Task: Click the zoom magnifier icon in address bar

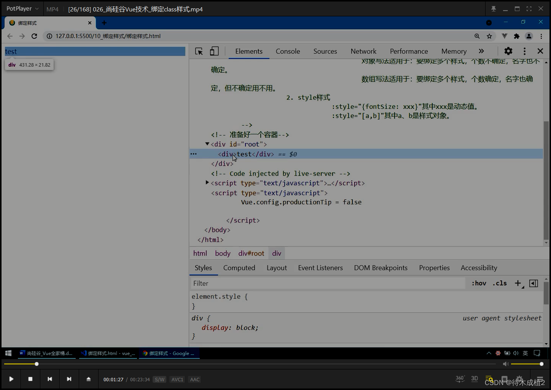Action: tap(477, 36)
